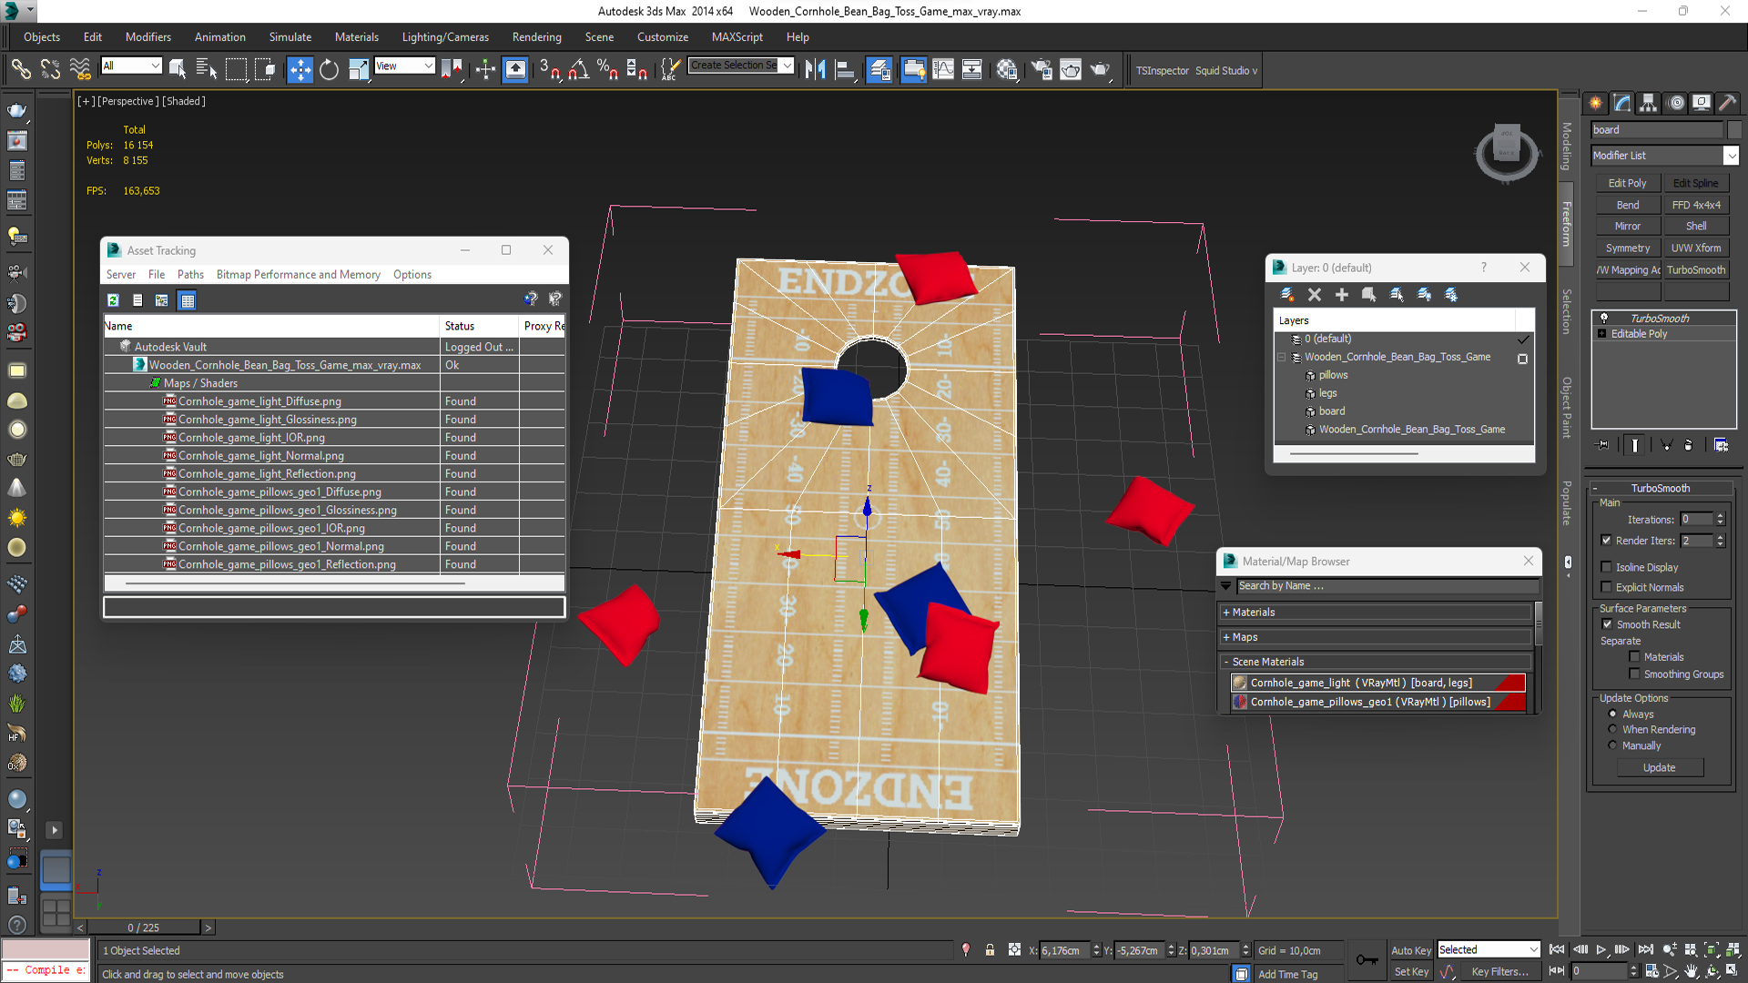Open Paths menu in Asset Tracking
The image size is (1748, 983).
coord(190,274)
